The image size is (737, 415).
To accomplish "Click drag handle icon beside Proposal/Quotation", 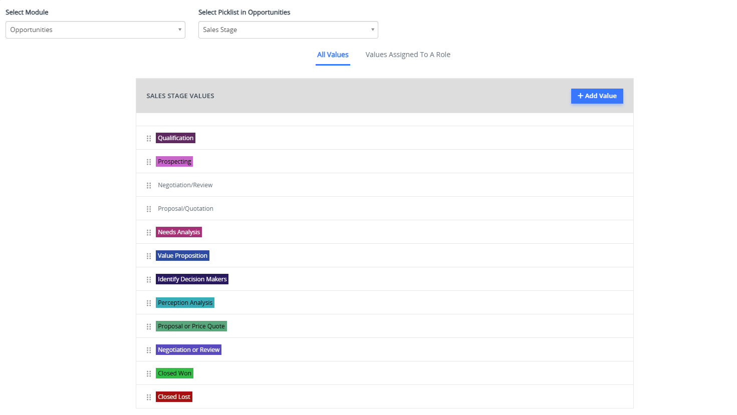I will coord(149,209).
